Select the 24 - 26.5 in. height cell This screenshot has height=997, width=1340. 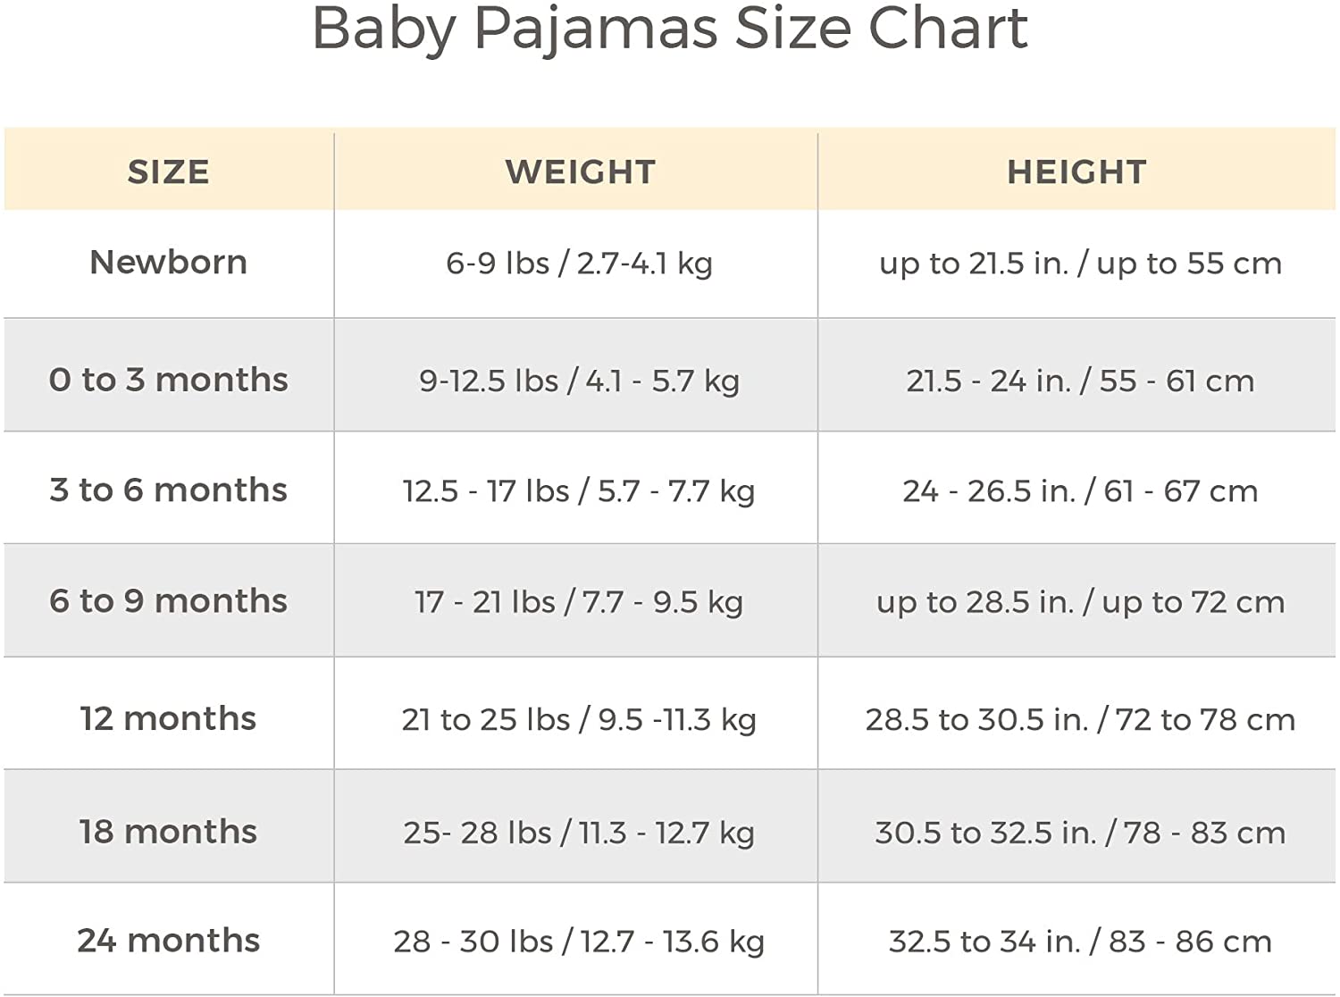pos(1080,491)
